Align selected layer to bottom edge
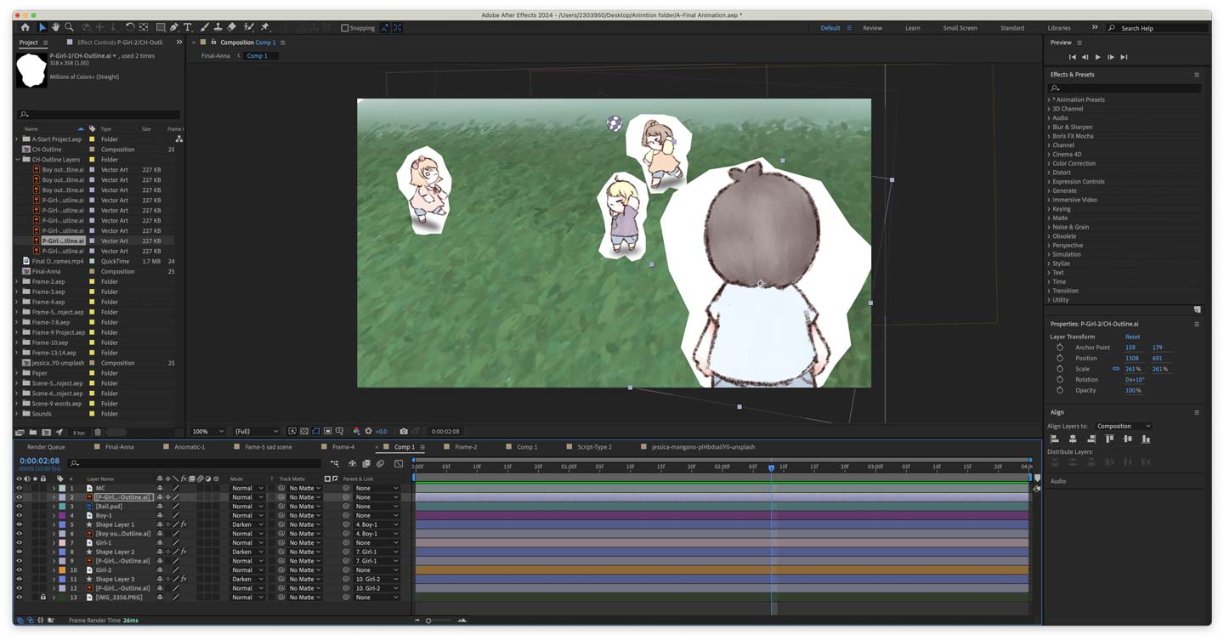Image resolution: width=1224 pixels, height=640 pixels. pyautogui.click(x=1146, y=439)
